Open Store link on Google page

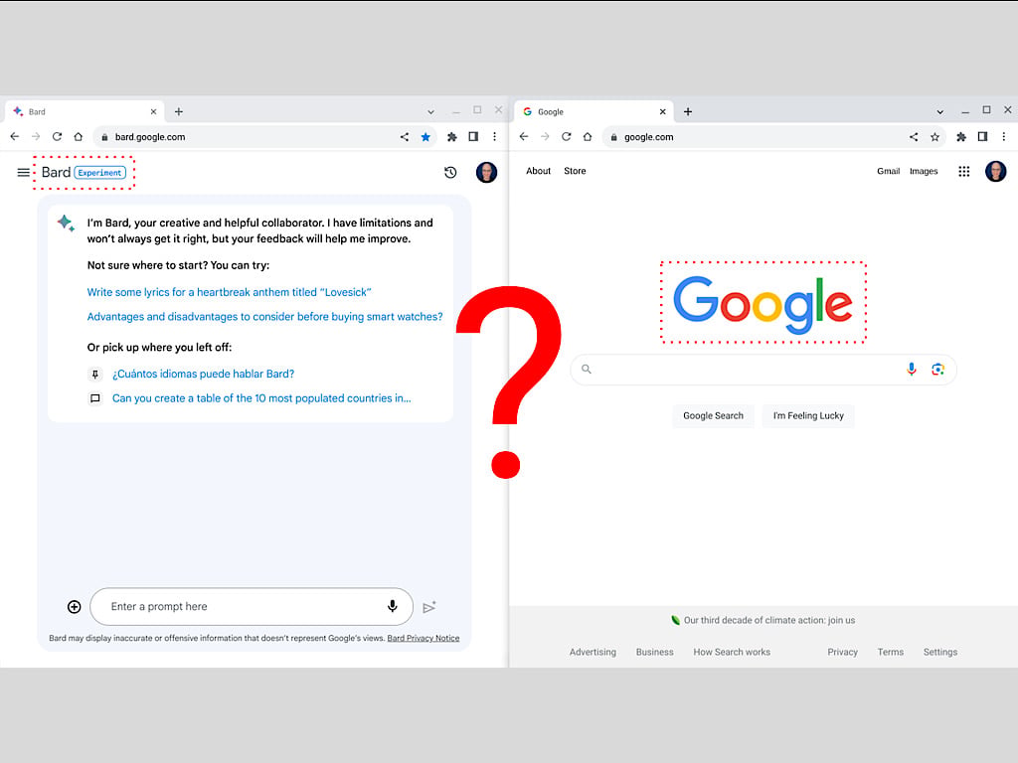tap(575, 171)
